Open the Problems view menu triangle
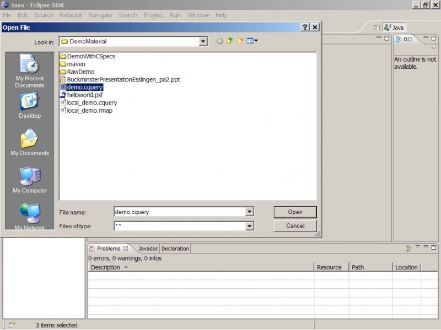Viewport: 441px width, 330px height. point(418,246)
